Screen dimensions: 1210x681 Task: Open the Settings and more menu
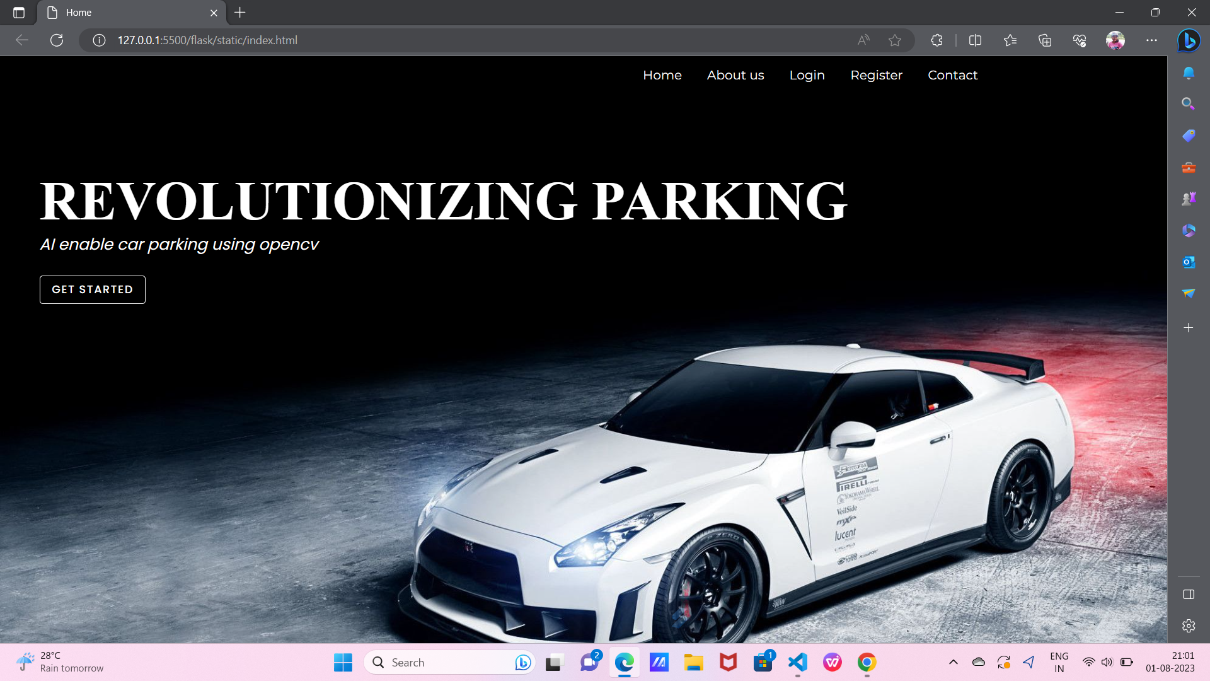pyautogui.click(x=1152, y=40)
